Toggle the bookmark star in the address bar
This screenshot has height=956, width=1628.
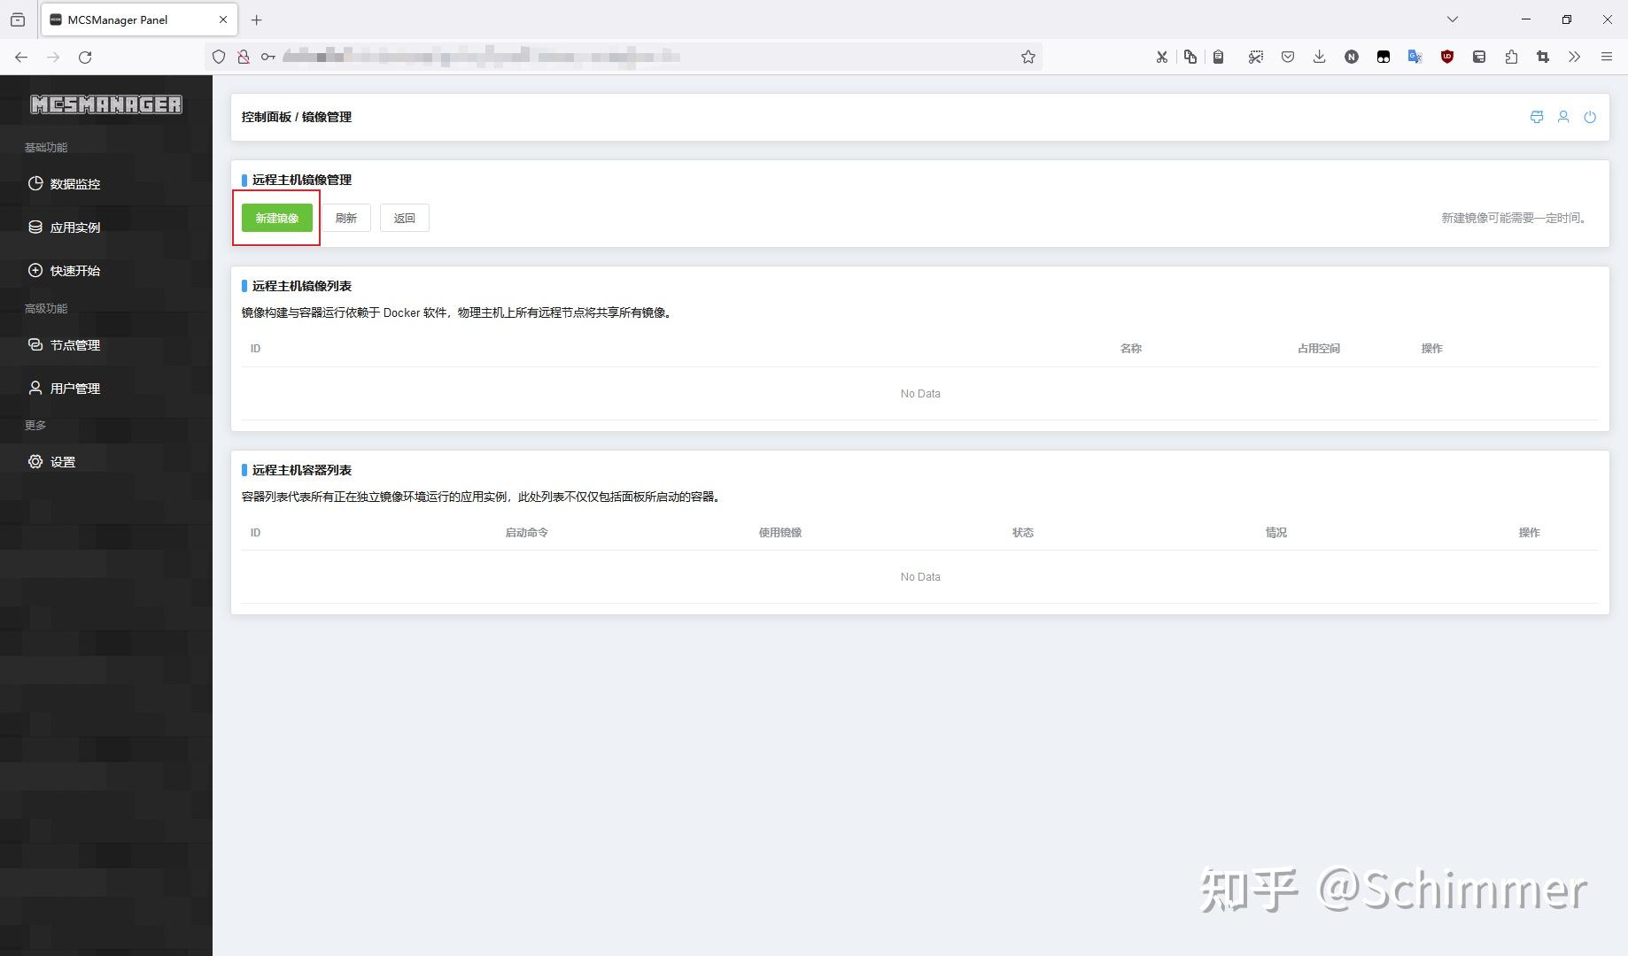(x=1027, y=57)
